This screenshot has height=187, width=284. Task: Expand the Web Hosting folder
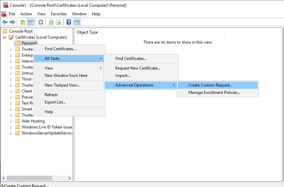tap(11, 121)
